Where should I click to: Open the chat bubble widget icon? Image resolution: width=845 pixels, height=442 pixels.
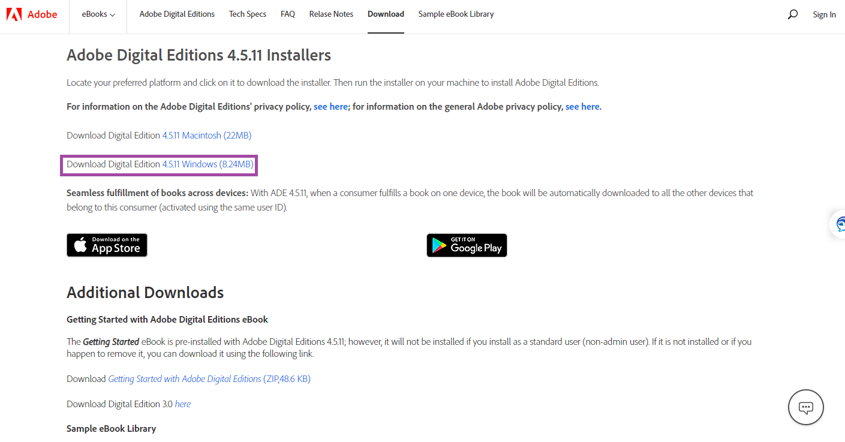click(805, 408)
